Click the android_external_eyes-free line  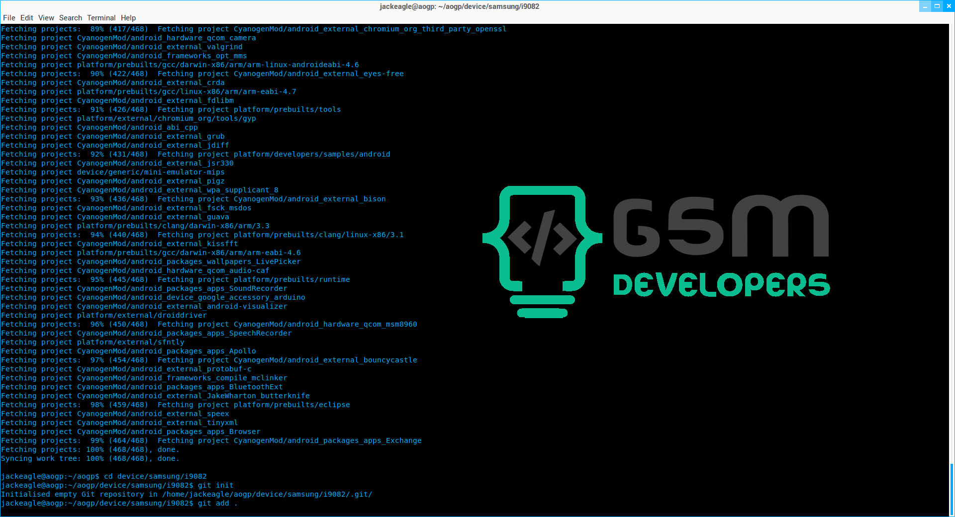tap(202, 74)
